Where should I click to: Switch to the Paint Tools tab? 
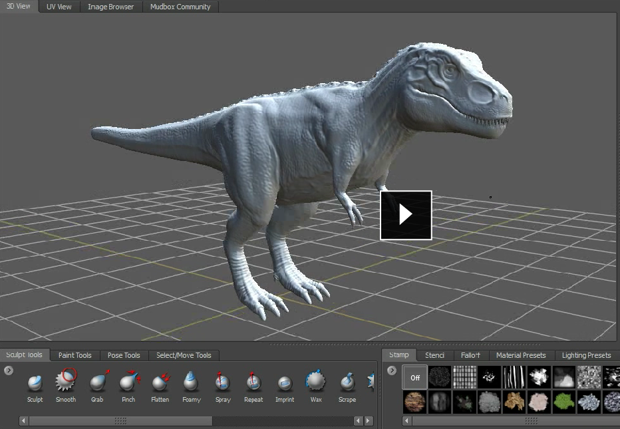(75, 355)
